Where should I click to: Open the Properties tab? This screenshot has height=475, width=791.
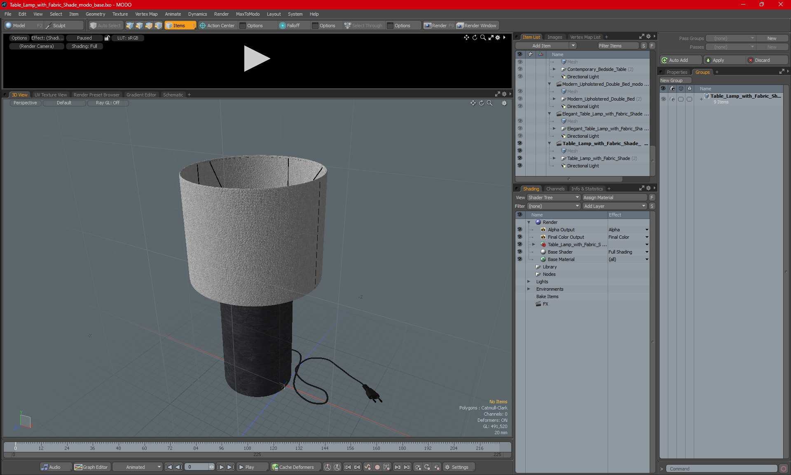pyautogui.click(x=677, y=72)
